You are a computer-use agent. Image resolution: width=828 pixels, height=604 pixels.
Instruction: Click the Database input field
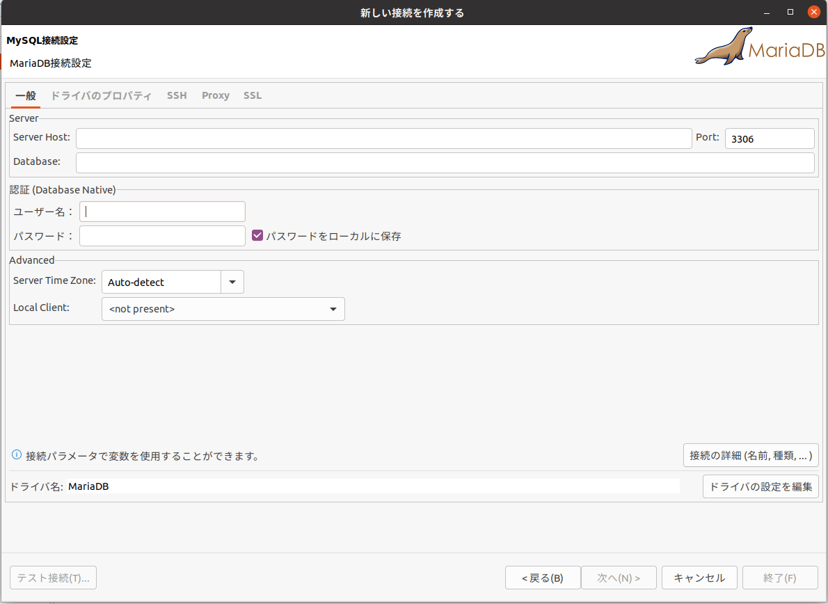(x=445, y=163)
